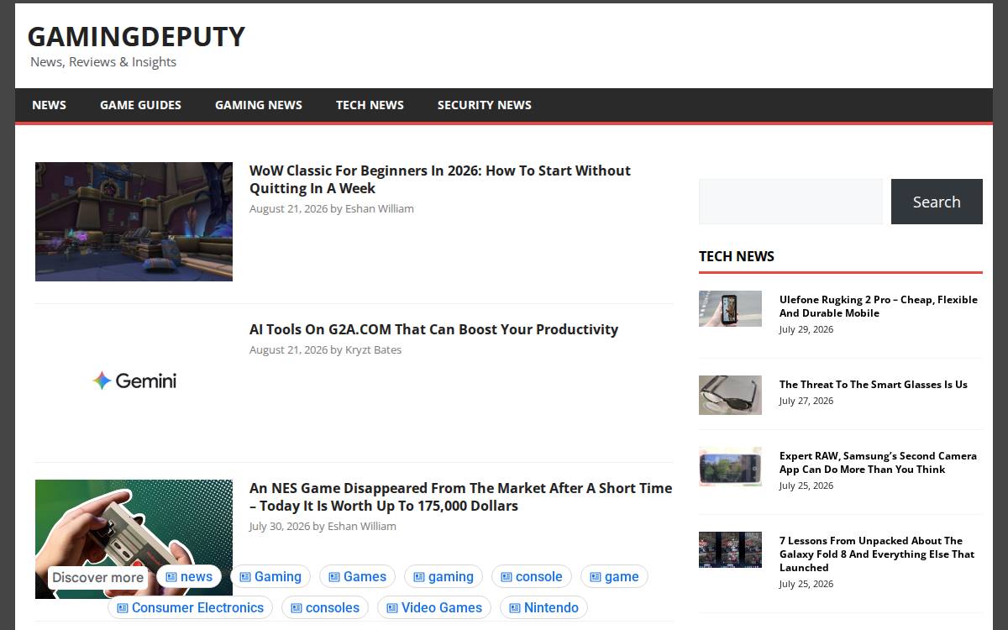The image size is (1008, 630).
Task: Read Ulefone Rugking 2 Pro article
Action: pyautogui.click(x=879, y=306)
